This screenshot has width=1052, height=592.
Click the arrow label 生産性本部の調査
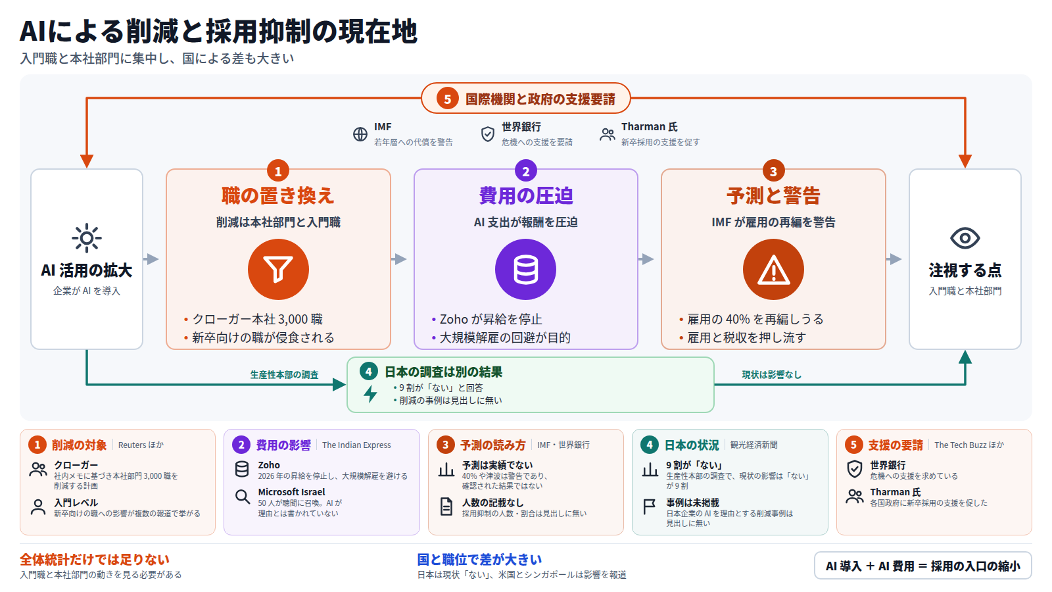(x=284, y=375)
